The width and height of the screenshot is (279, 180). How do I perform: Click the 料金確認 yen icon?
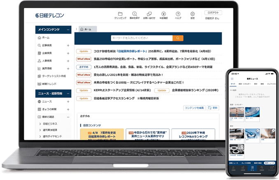click(164, 15)
